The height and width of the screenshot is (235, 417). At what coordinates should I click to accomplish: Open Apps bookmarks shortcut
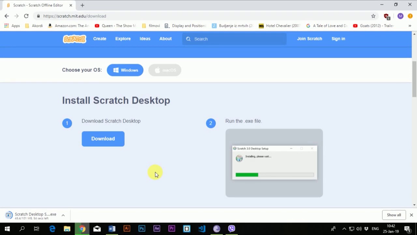coord(12,26)
